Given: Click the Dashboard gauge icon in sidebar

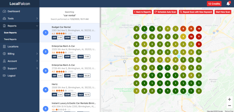Looking at the screenshot, I should click(x=4, y=11).
